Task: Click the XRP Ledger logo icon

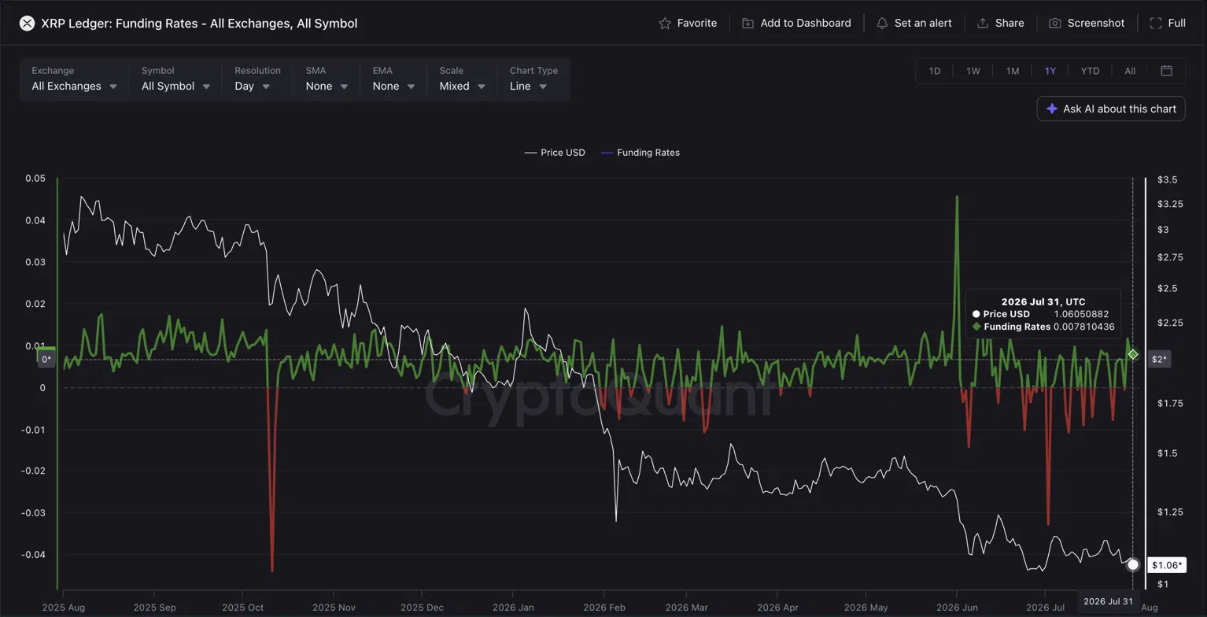Action: pos(27,24)
